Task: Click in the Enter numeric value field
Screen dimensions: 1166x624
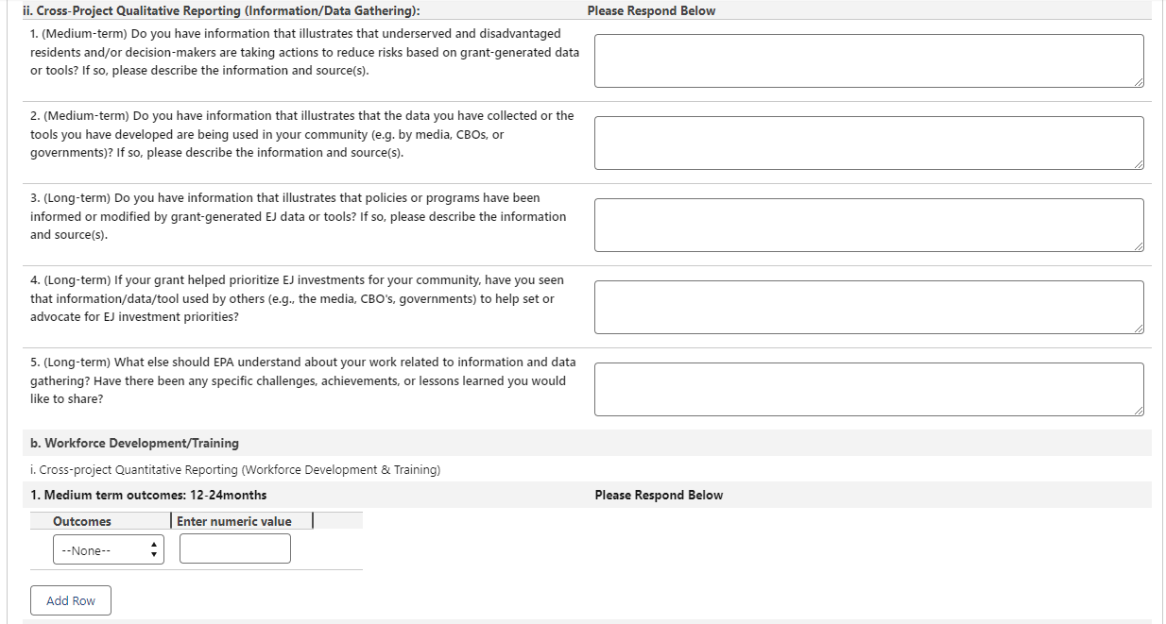Action: [234, 549]
